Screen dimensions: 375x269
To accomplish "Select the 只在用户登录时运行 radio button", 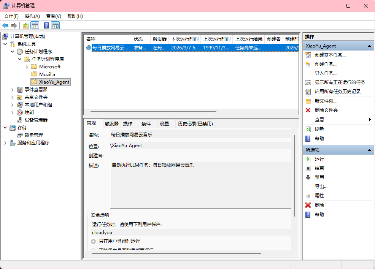I will tap(93, 241).
